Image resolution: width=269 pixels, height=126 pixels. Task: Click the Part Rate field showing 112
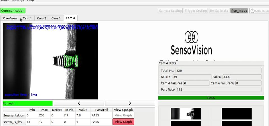(x=219, y=90)
